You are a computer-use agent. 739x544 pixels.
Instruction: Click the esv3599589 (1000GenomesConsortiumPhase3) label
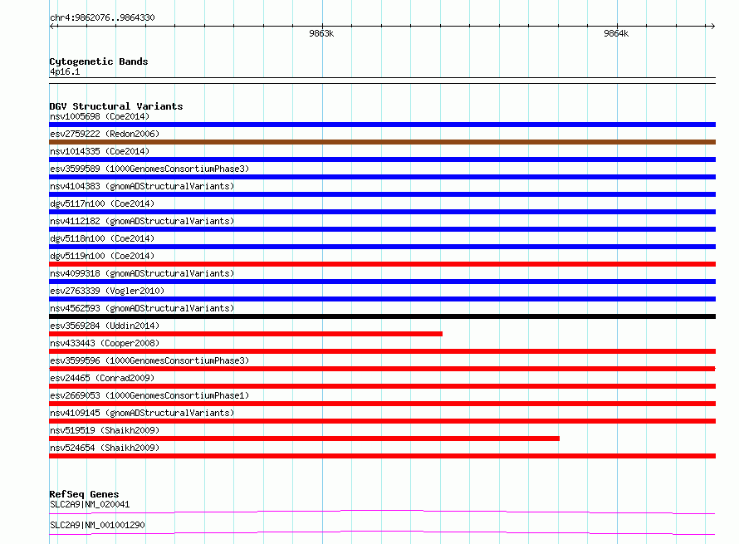pyautogui.click(x=149, y=169)
